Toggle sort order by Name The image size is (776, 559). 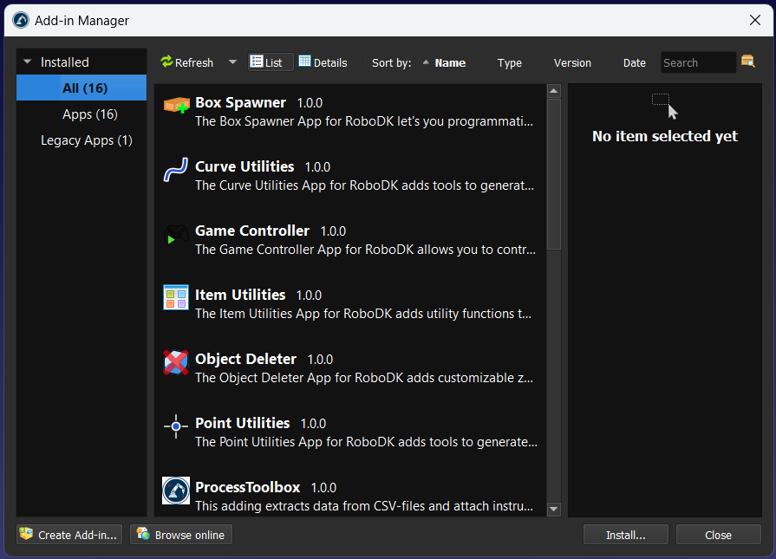pos(445,62)
